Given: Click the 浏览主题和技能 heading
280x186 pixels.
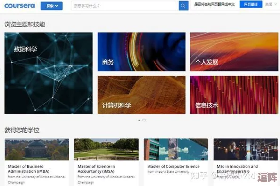Looking at the screenshot, I should (25, 24).
